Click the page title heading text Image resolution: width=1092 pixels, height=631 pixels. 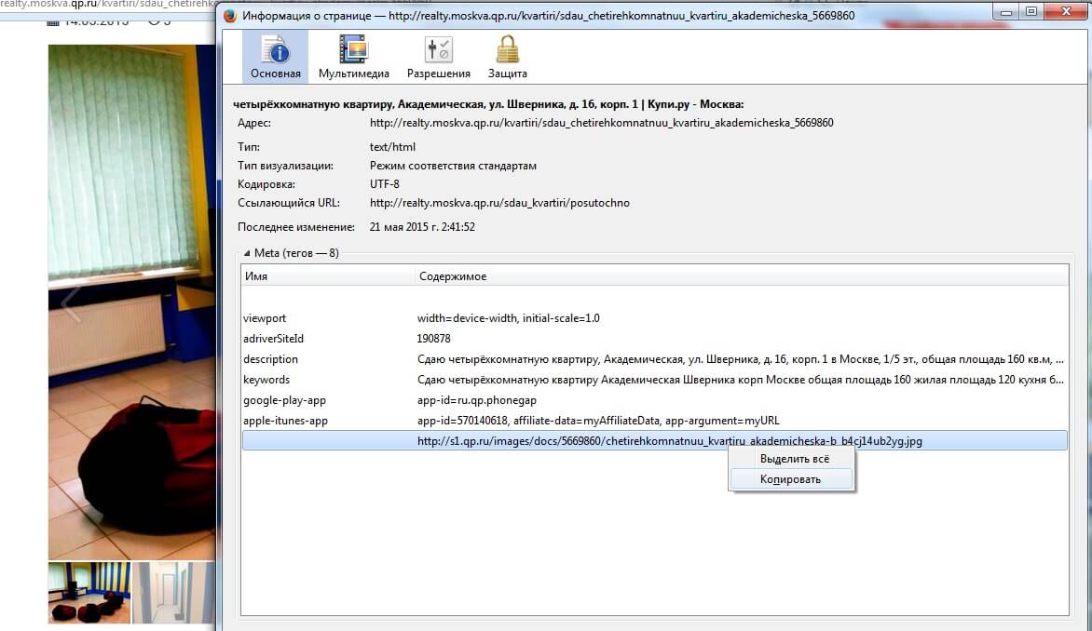click(x=488, y=104)
